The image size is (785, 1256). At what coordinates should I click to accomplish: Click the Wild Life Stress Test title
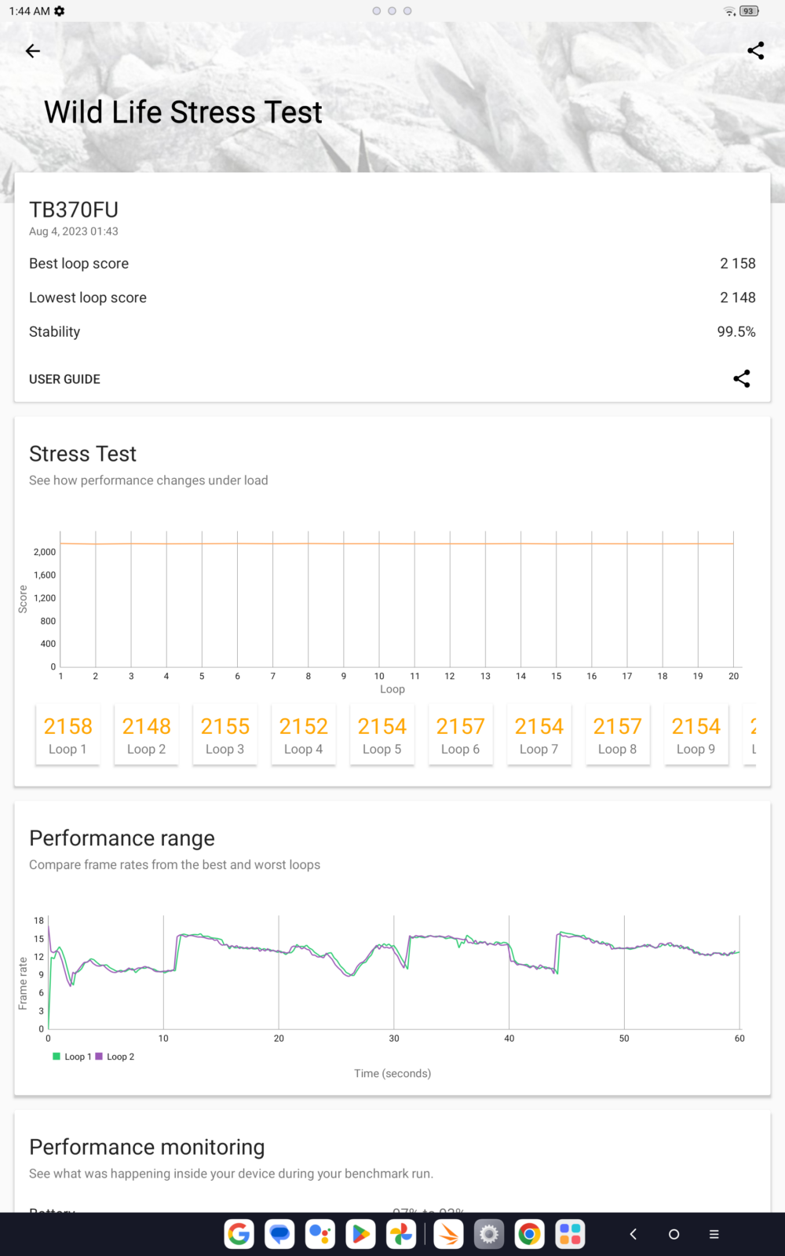[183, 112]
